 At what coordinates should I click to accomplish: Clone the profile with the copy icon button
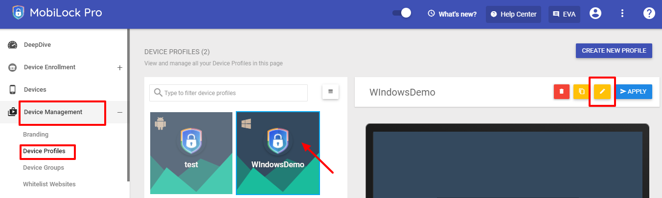coord(581,92)
